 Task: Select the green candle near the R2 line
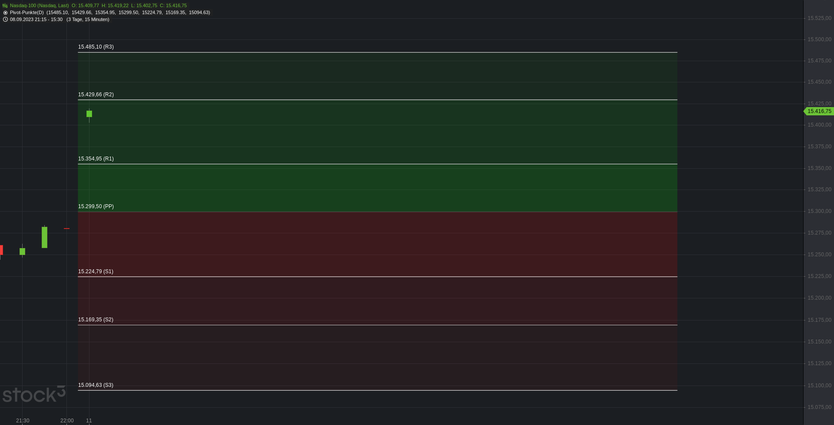point(89,114)
